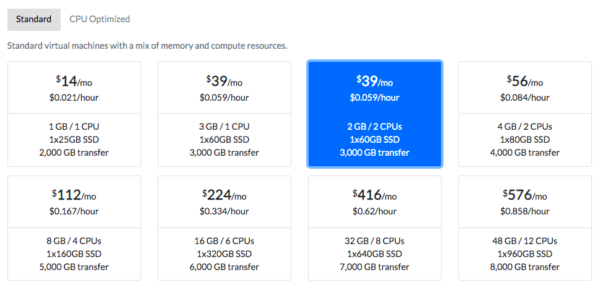Click the 1x25GB SSD specs section

point(74,140)
